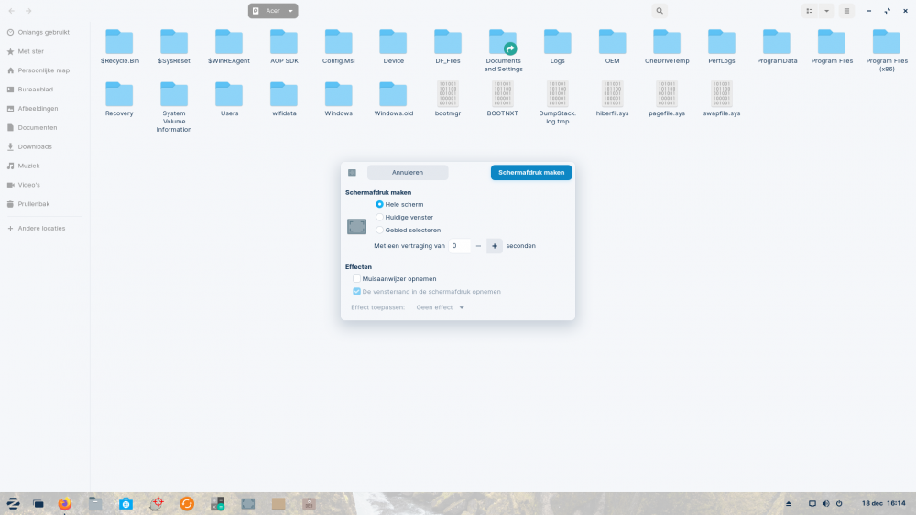Toggle list view in file manager
The width and height of the screenshot is (916, 515).
[x=810, y=11]
